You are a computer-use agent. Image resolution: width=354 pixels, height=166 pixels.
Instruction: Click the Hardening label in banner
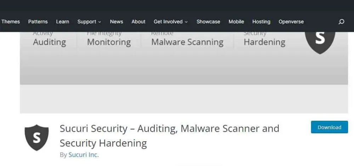(264, 42)
